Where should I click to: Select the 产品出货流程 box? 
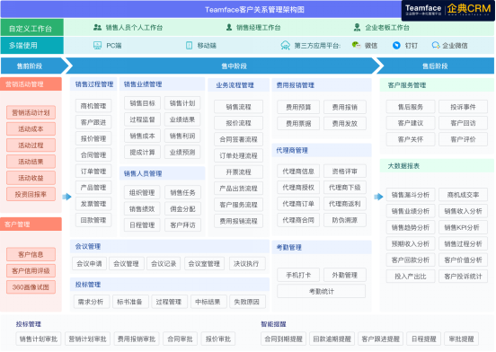(238, 189)
